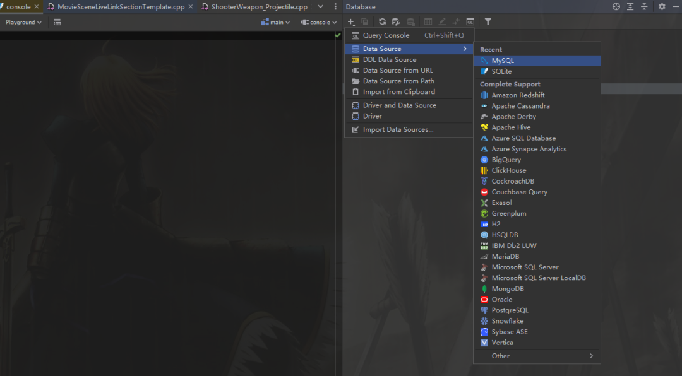Open the Playground dropdown
Viewport: 682px width, 376px height.
[x=23, y=22]
